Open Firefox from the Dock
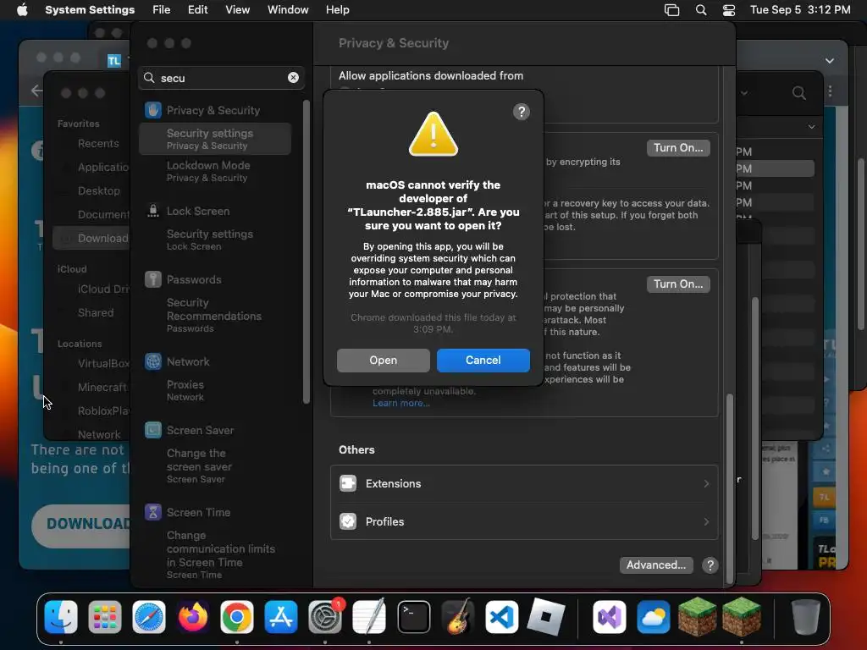This screenshot has width=867, height=650. (x=193, y=616)
